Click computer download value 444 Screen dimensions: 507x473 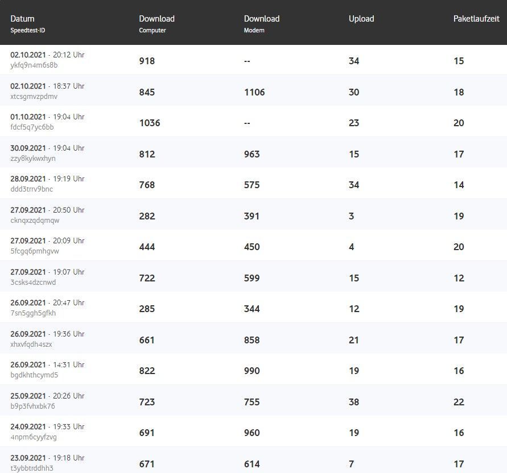[x=147, y=247]
